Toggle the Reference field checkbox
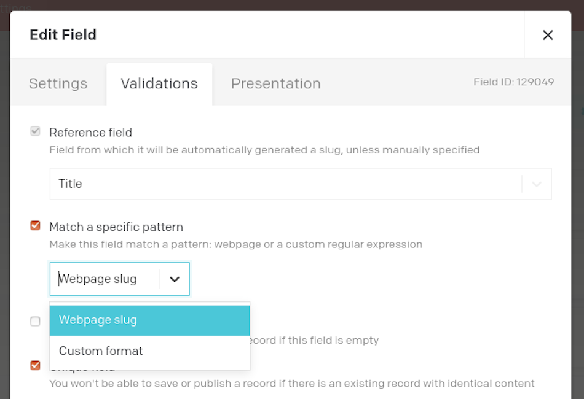This screenshot has height=399, width=584. (x=36, y=131)
